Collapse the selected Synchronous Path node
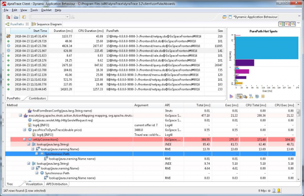304x196 pixels. (37, 154)
